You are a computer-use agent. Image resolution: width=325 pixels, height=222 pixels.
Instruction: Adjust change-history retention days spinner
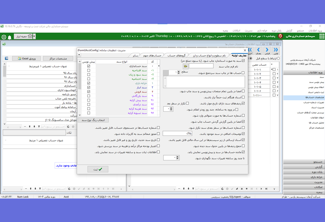[x=177, y=158]
